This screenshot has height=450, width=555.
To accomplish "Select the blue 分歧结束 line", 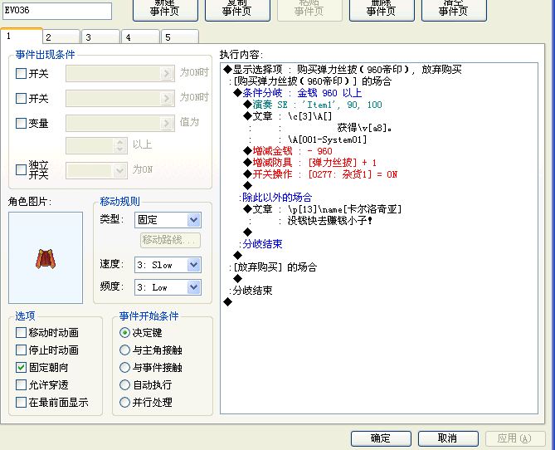I will click(x=260, y=244).
